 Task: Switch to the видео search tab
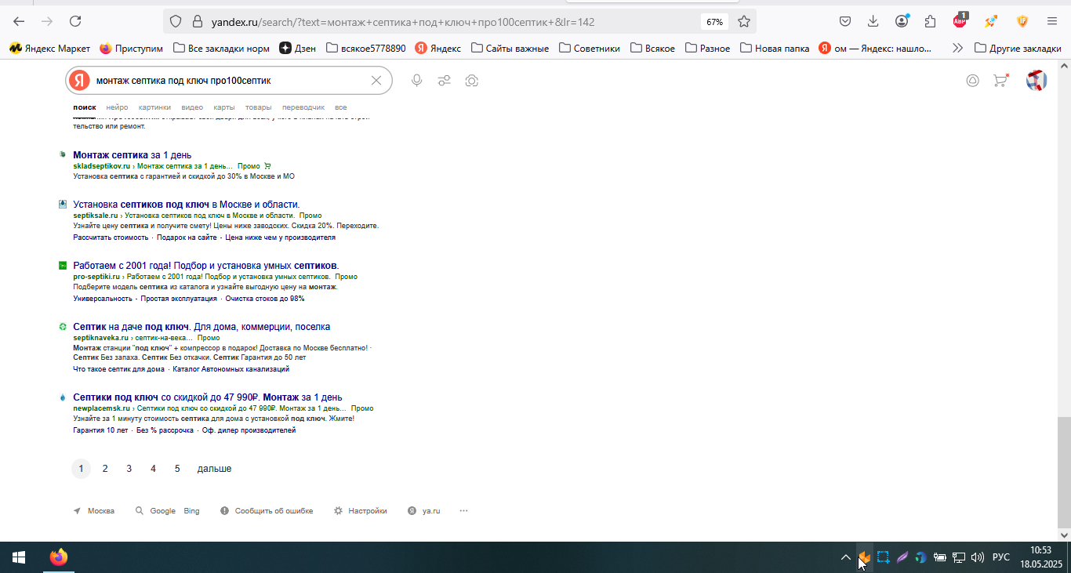(x=192, y=107)
